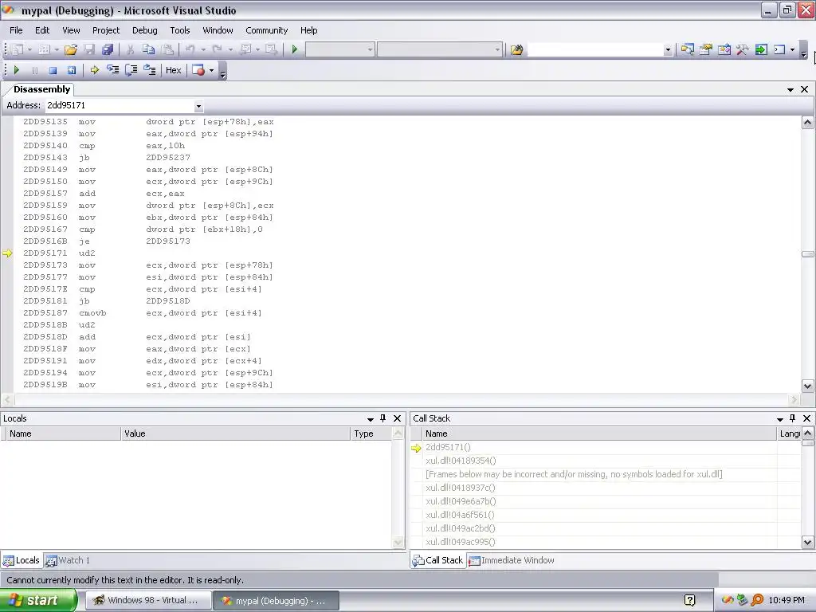Click the Step Over icon
Screen dimensions: 816x612
tap(131, 70)
